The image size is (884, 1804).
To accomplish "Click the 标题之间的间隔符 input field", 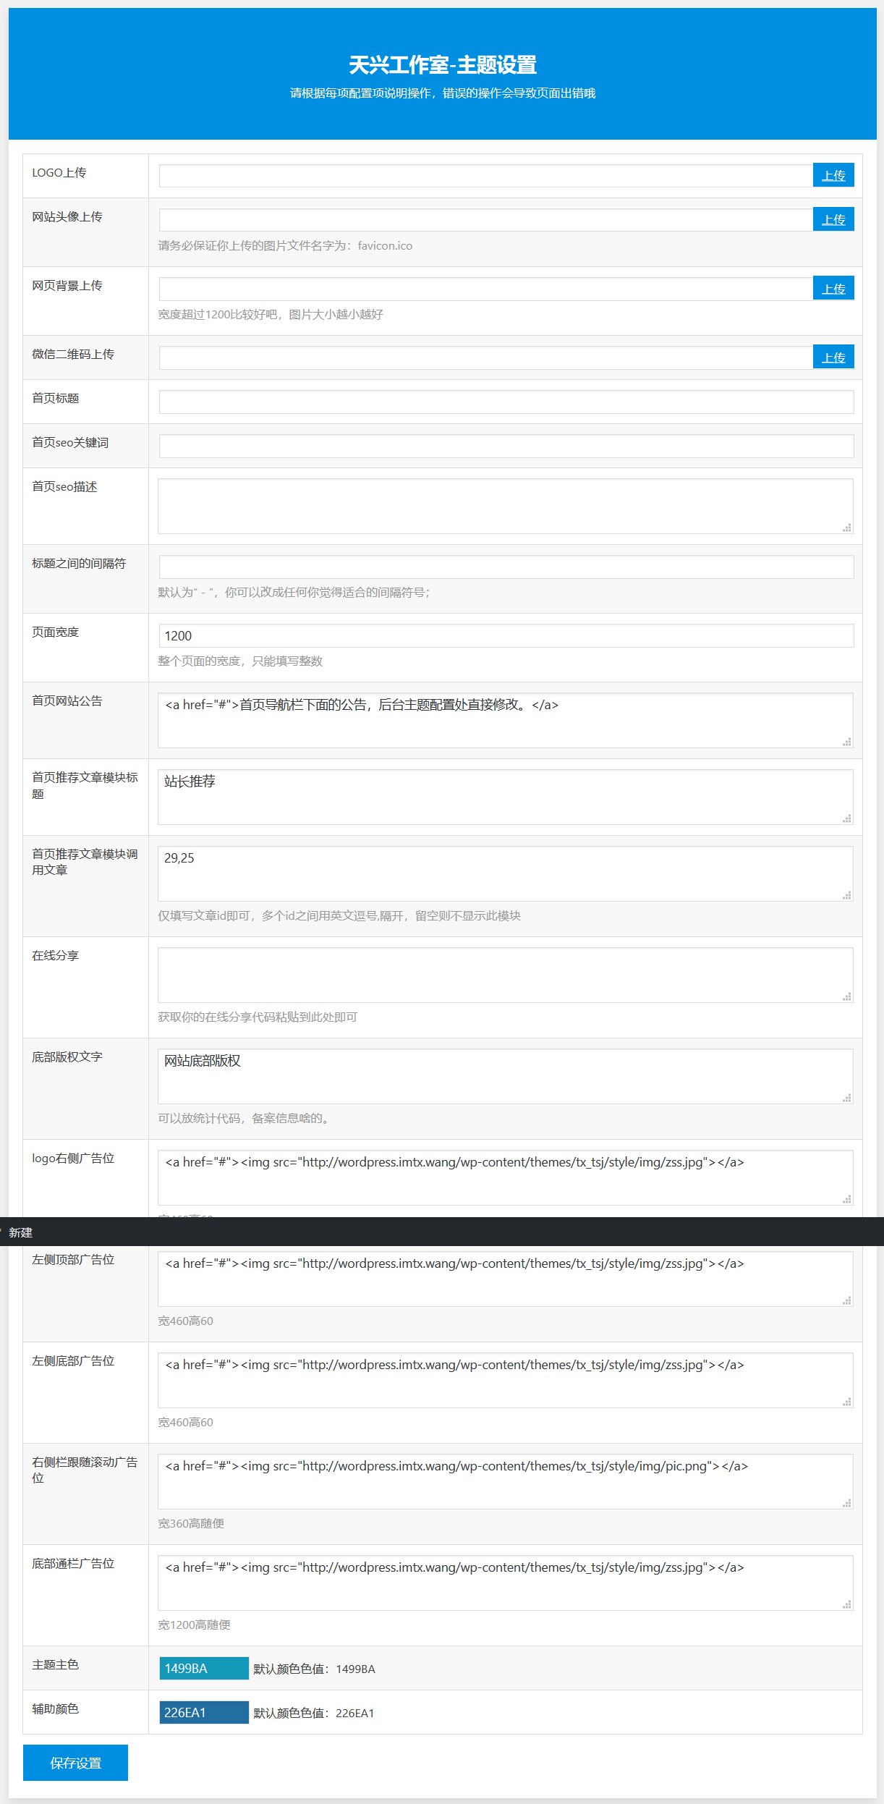I will point(506,567).
